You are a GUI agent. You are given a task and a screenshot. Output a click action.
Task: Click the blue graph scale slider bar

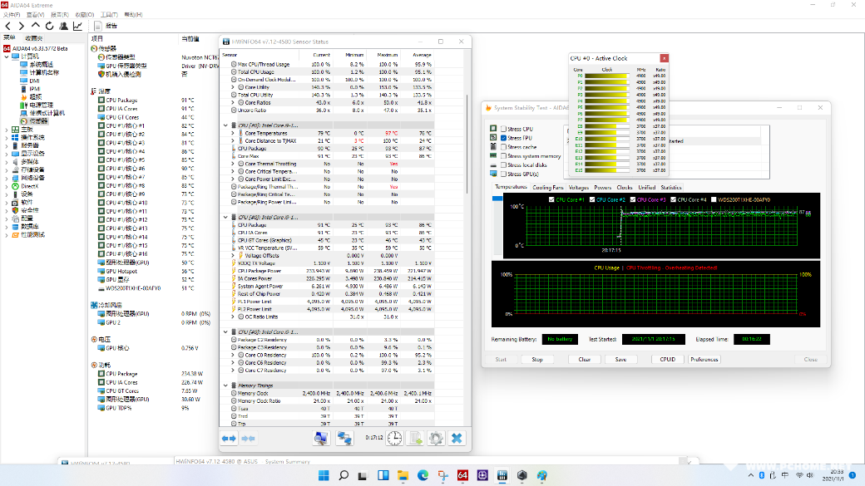tap(497, 198)
